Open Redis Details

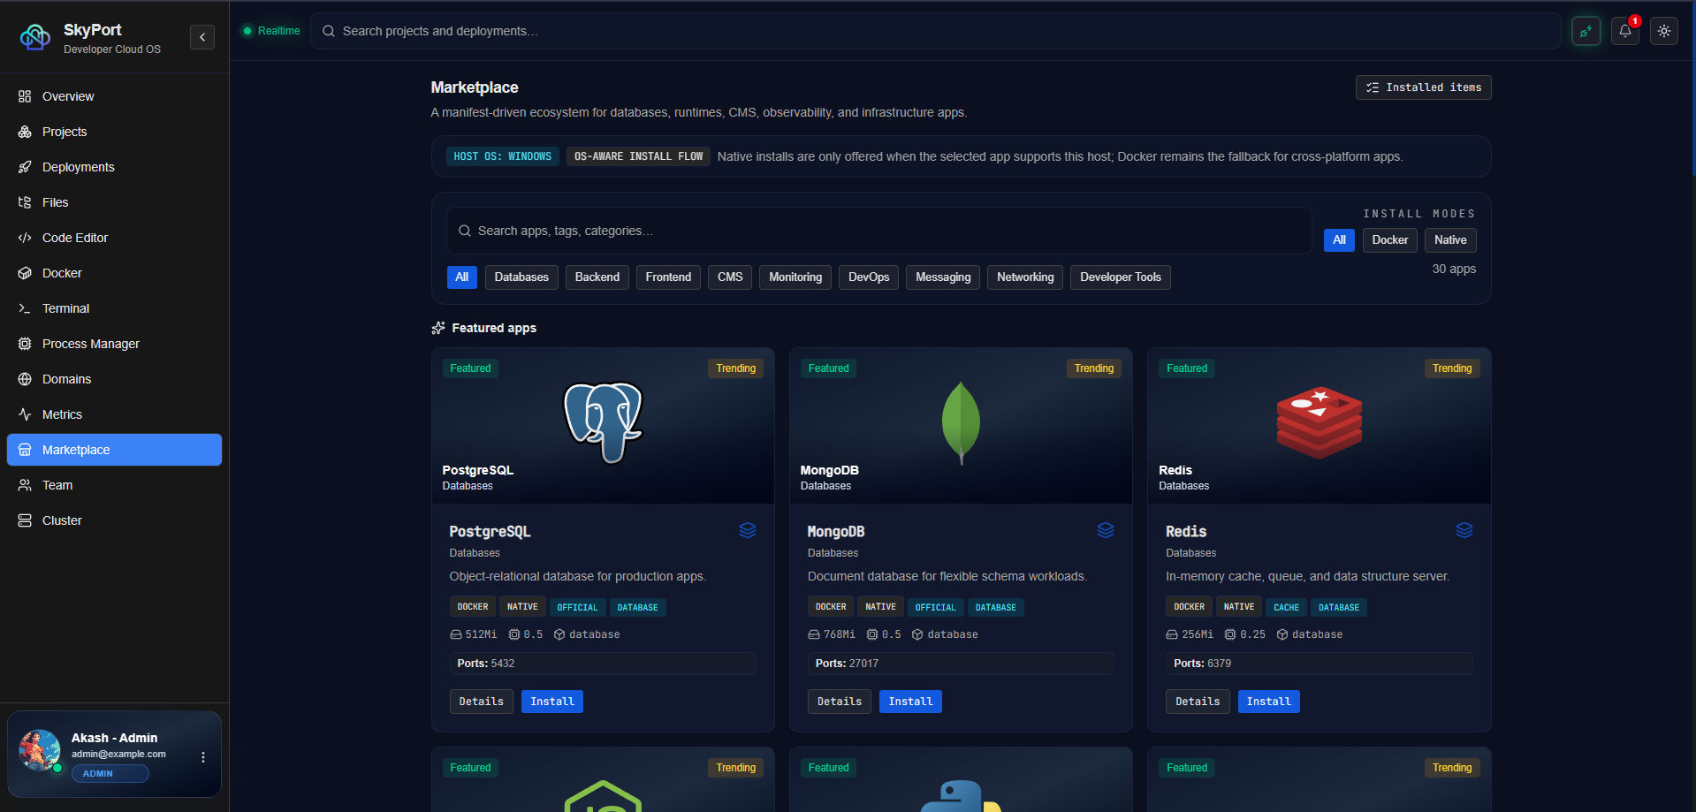(1198, 702)
